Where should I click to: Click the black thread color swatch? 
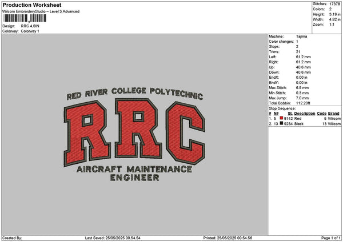[281, 123]
